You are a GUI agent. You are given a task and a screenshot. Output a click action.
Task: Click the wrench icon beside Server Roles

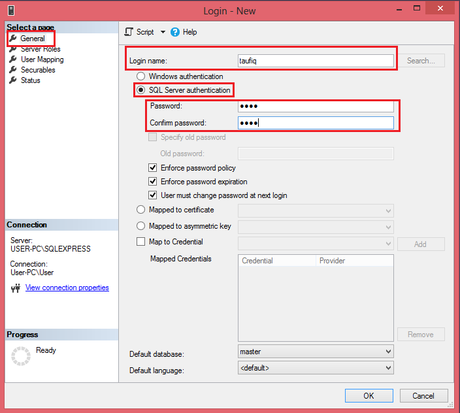[12, 49]
